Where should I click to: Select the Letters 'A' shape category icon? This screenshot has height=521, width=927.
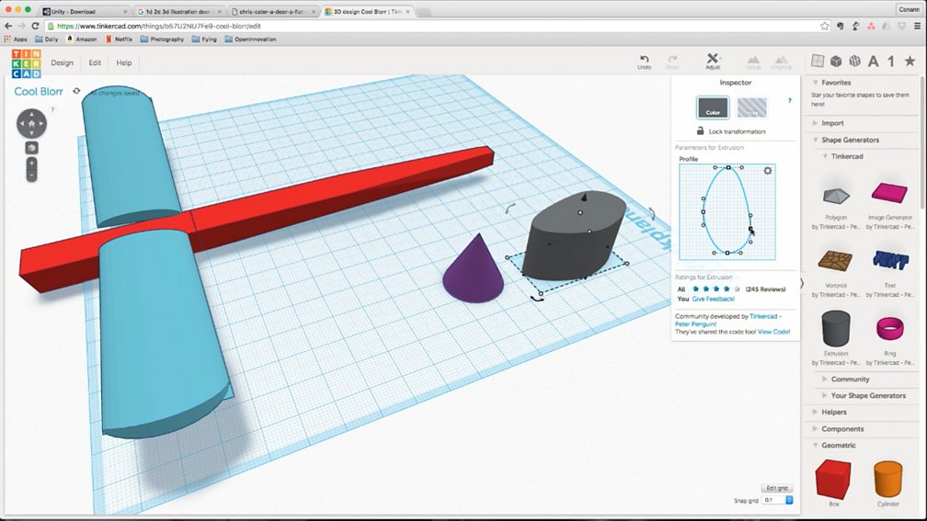tap(873, 61)
